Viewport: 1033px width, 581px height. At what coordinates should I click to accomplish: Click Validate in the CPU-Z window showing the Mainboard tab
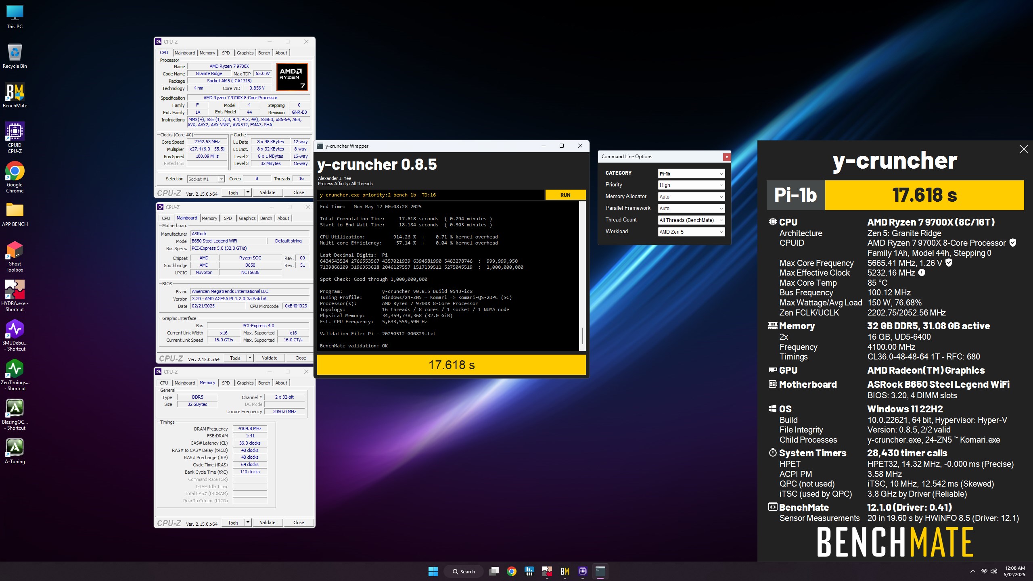[270, 358]
